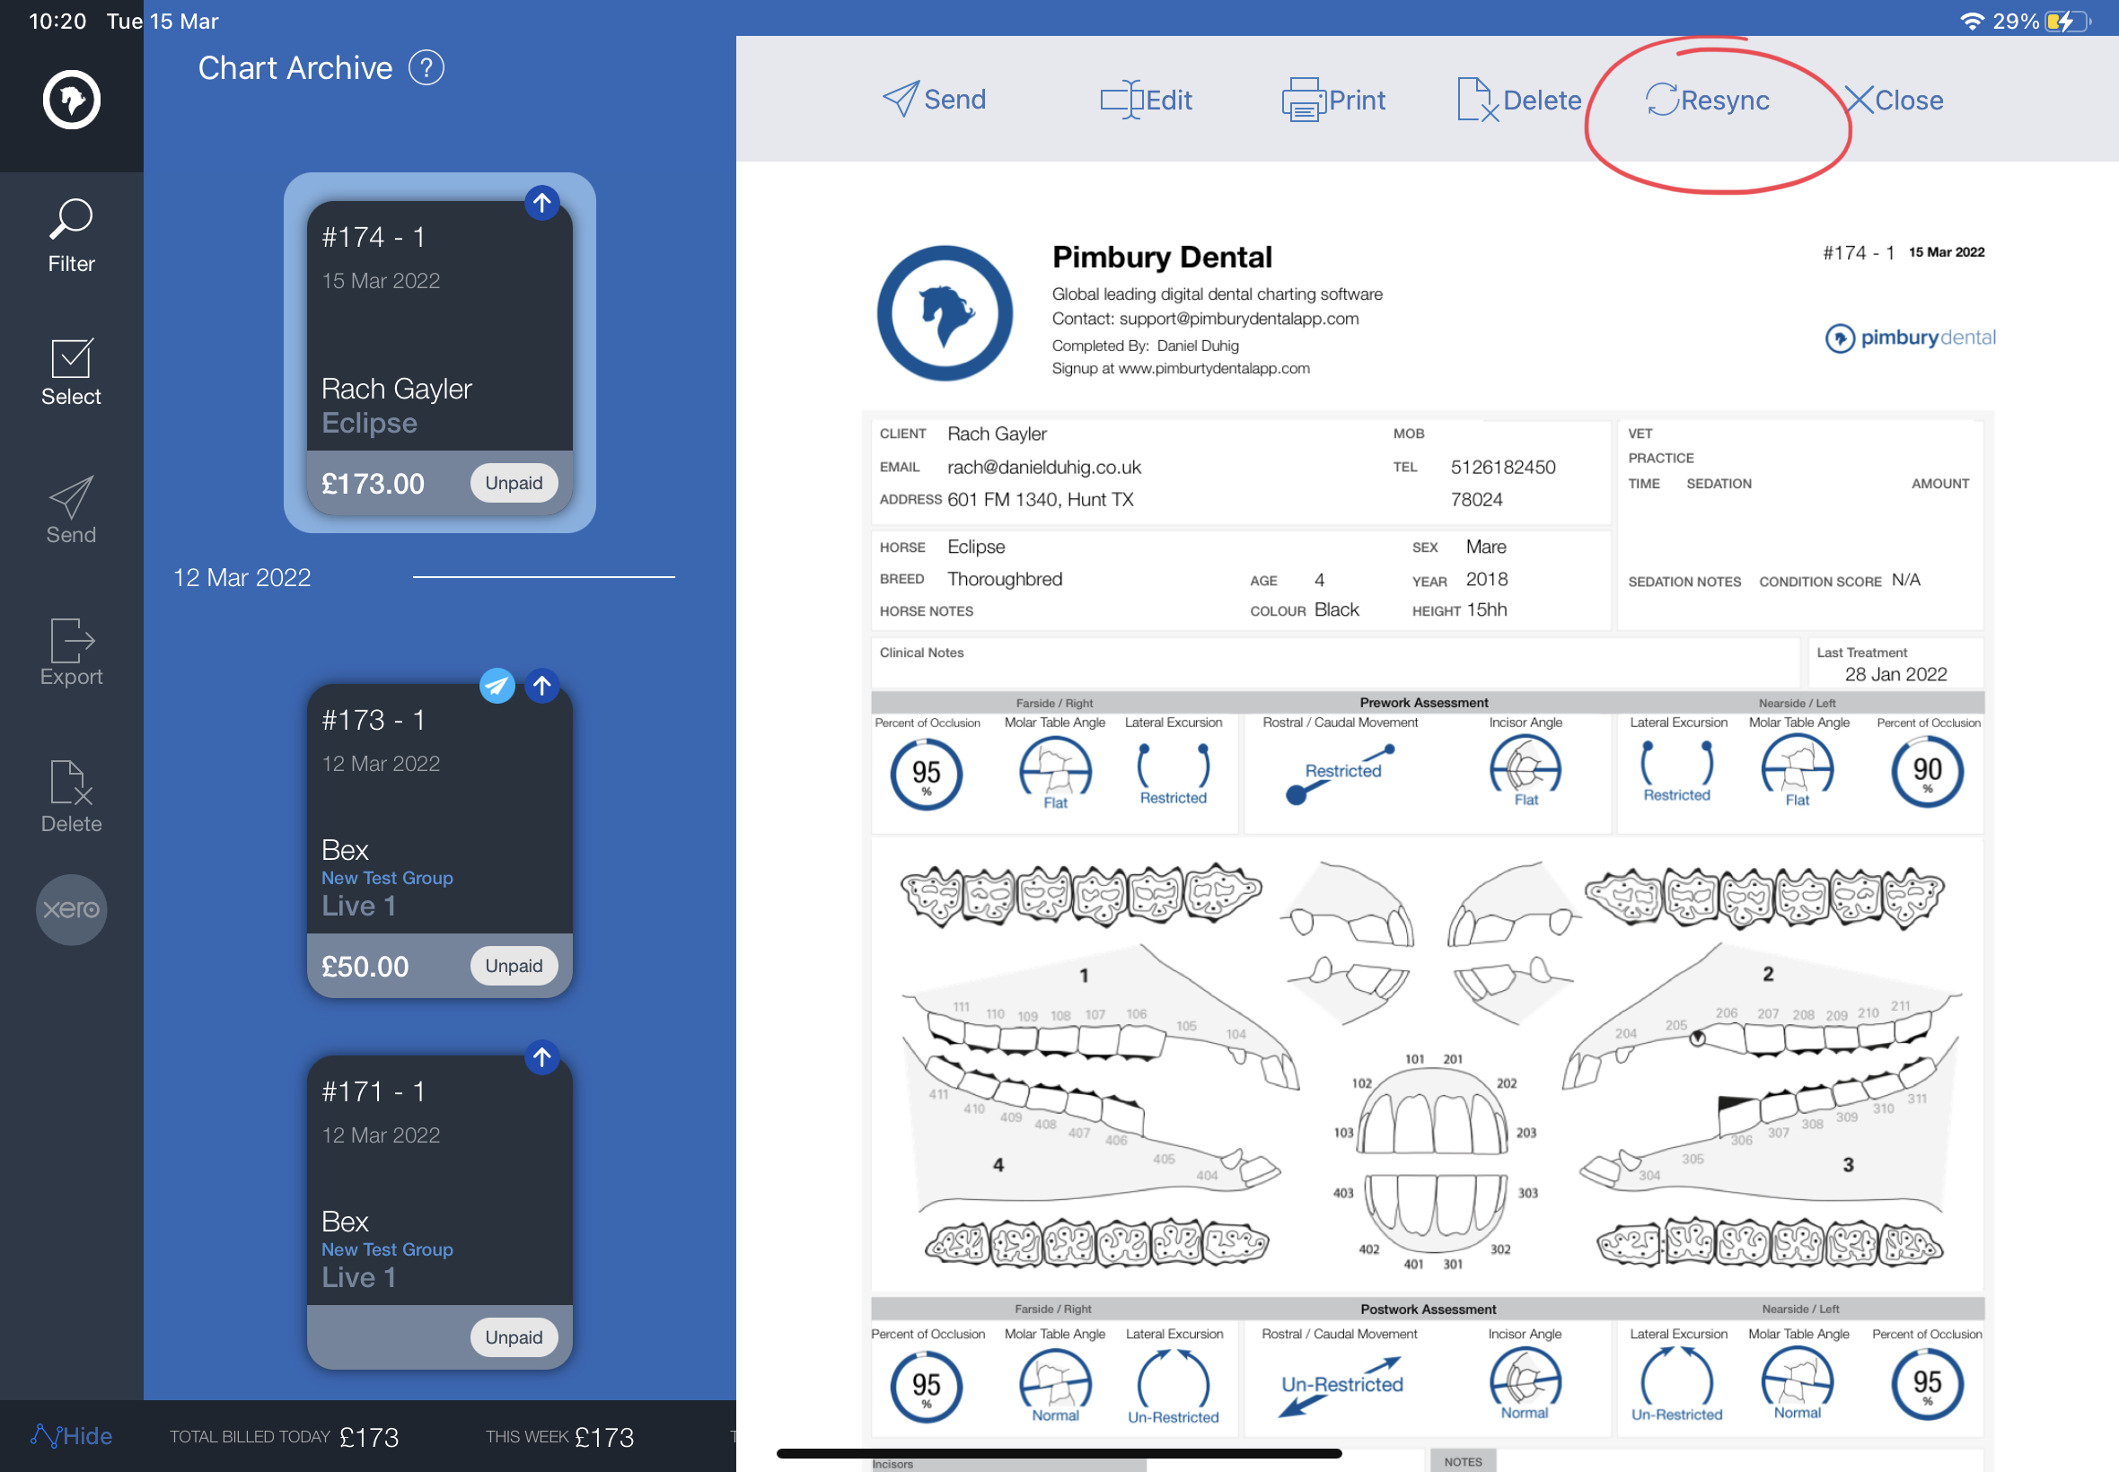Tap prework 95 percent occlusion gauge
This screenshot has width=2119, height=1472.
point(927,775)
